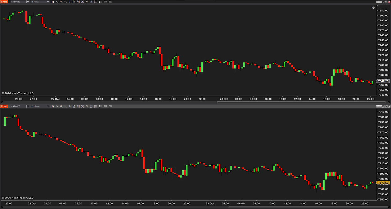Click '23 Oct' on top chart time axis
The width and height of the screenshot is (391, 209).
pyautogui.click(x=224, y=99)
